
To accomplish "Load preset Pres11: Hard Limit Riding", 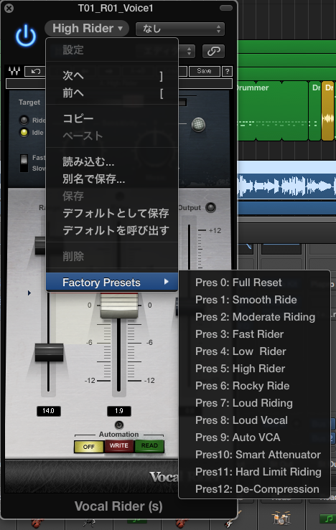I will pos(254,472).
